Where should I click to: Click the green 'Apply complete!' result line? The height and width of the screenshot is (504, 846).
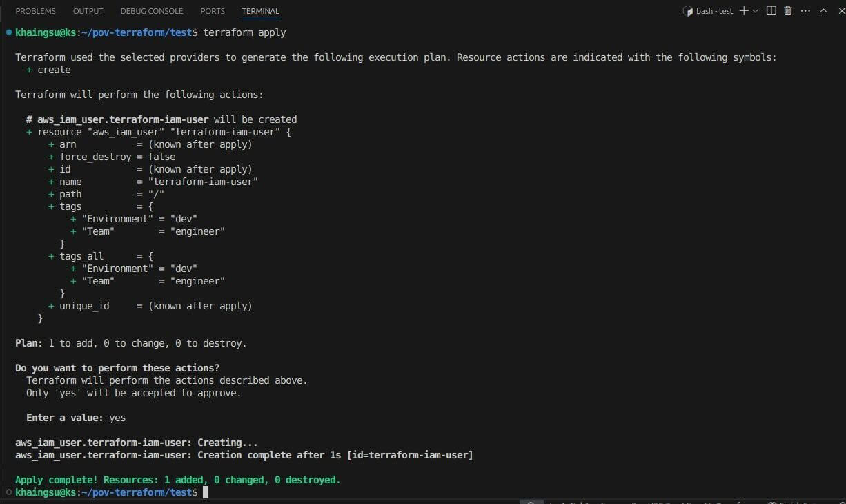178,480
